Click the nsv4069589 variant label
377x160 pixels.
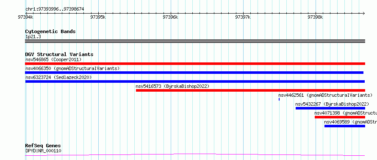351,122
